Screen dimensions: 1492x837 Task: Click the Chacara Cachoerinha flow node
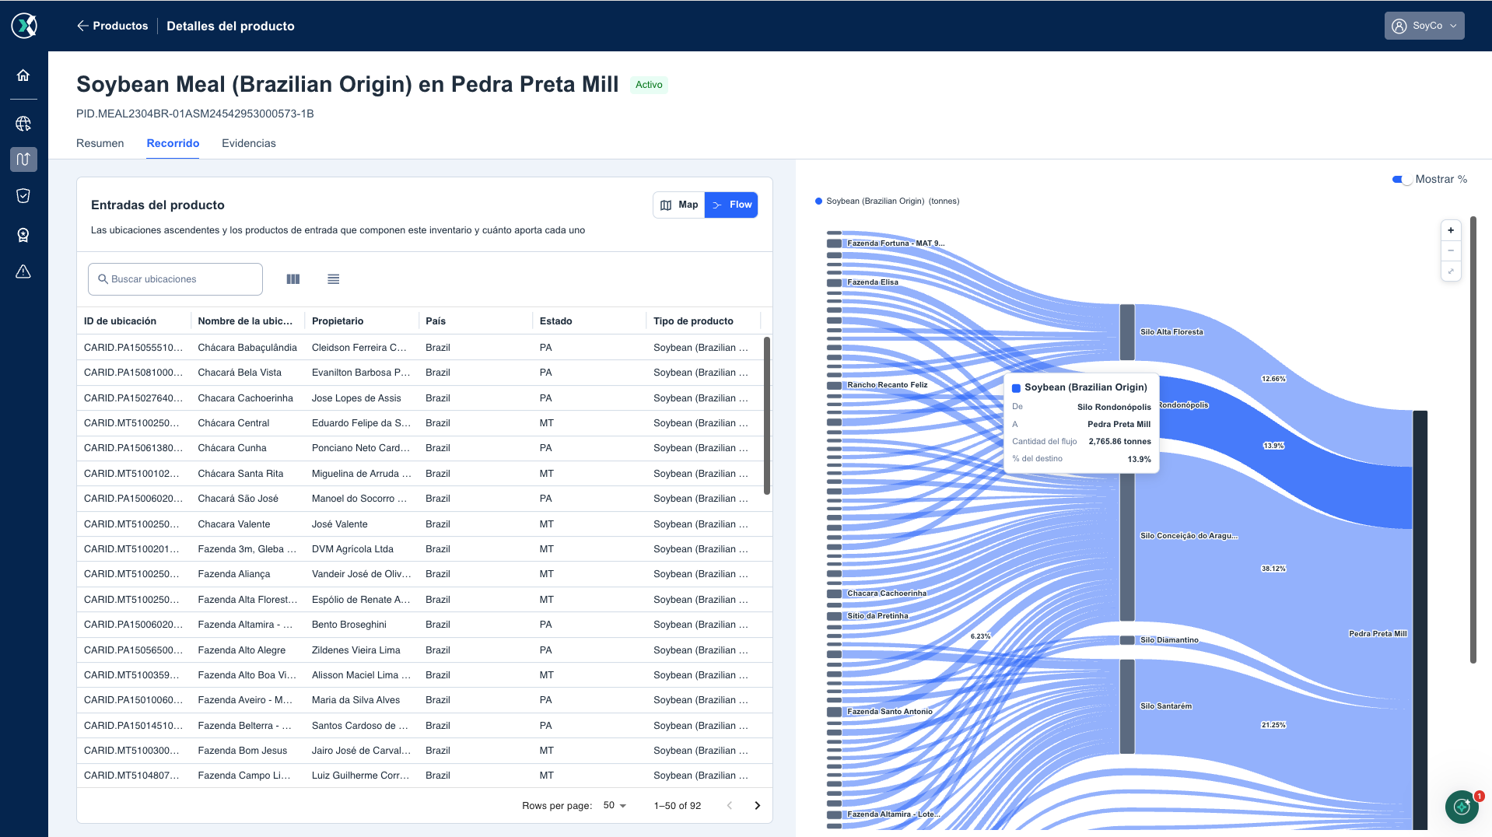tap(834, 594)
